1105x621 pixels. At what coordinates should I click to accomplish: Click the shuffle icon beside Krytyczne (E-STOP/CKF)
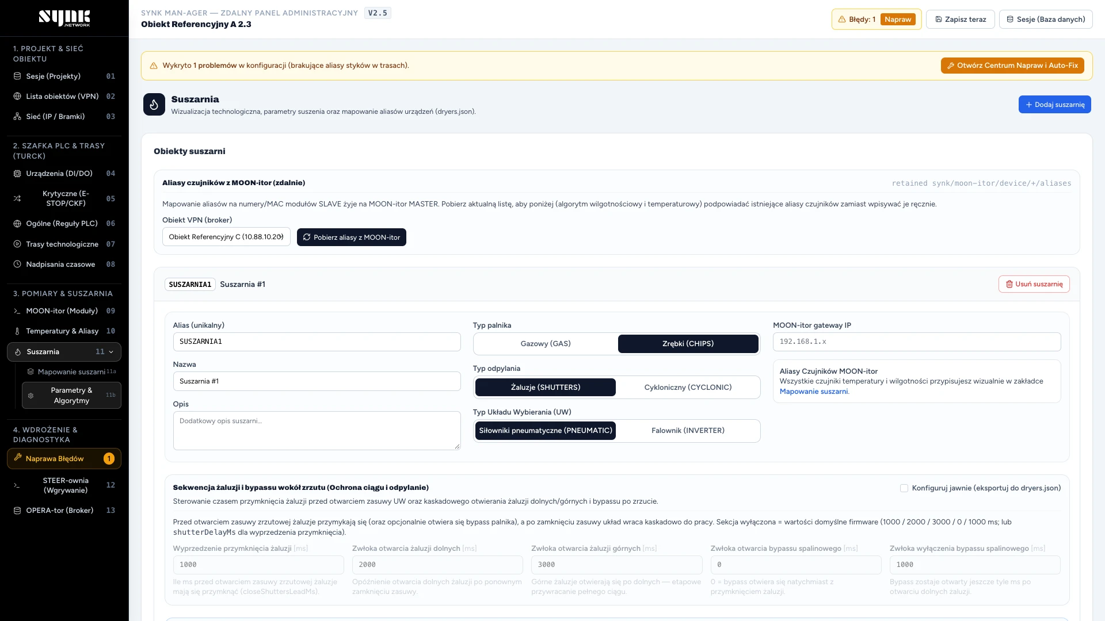(17, 199)
